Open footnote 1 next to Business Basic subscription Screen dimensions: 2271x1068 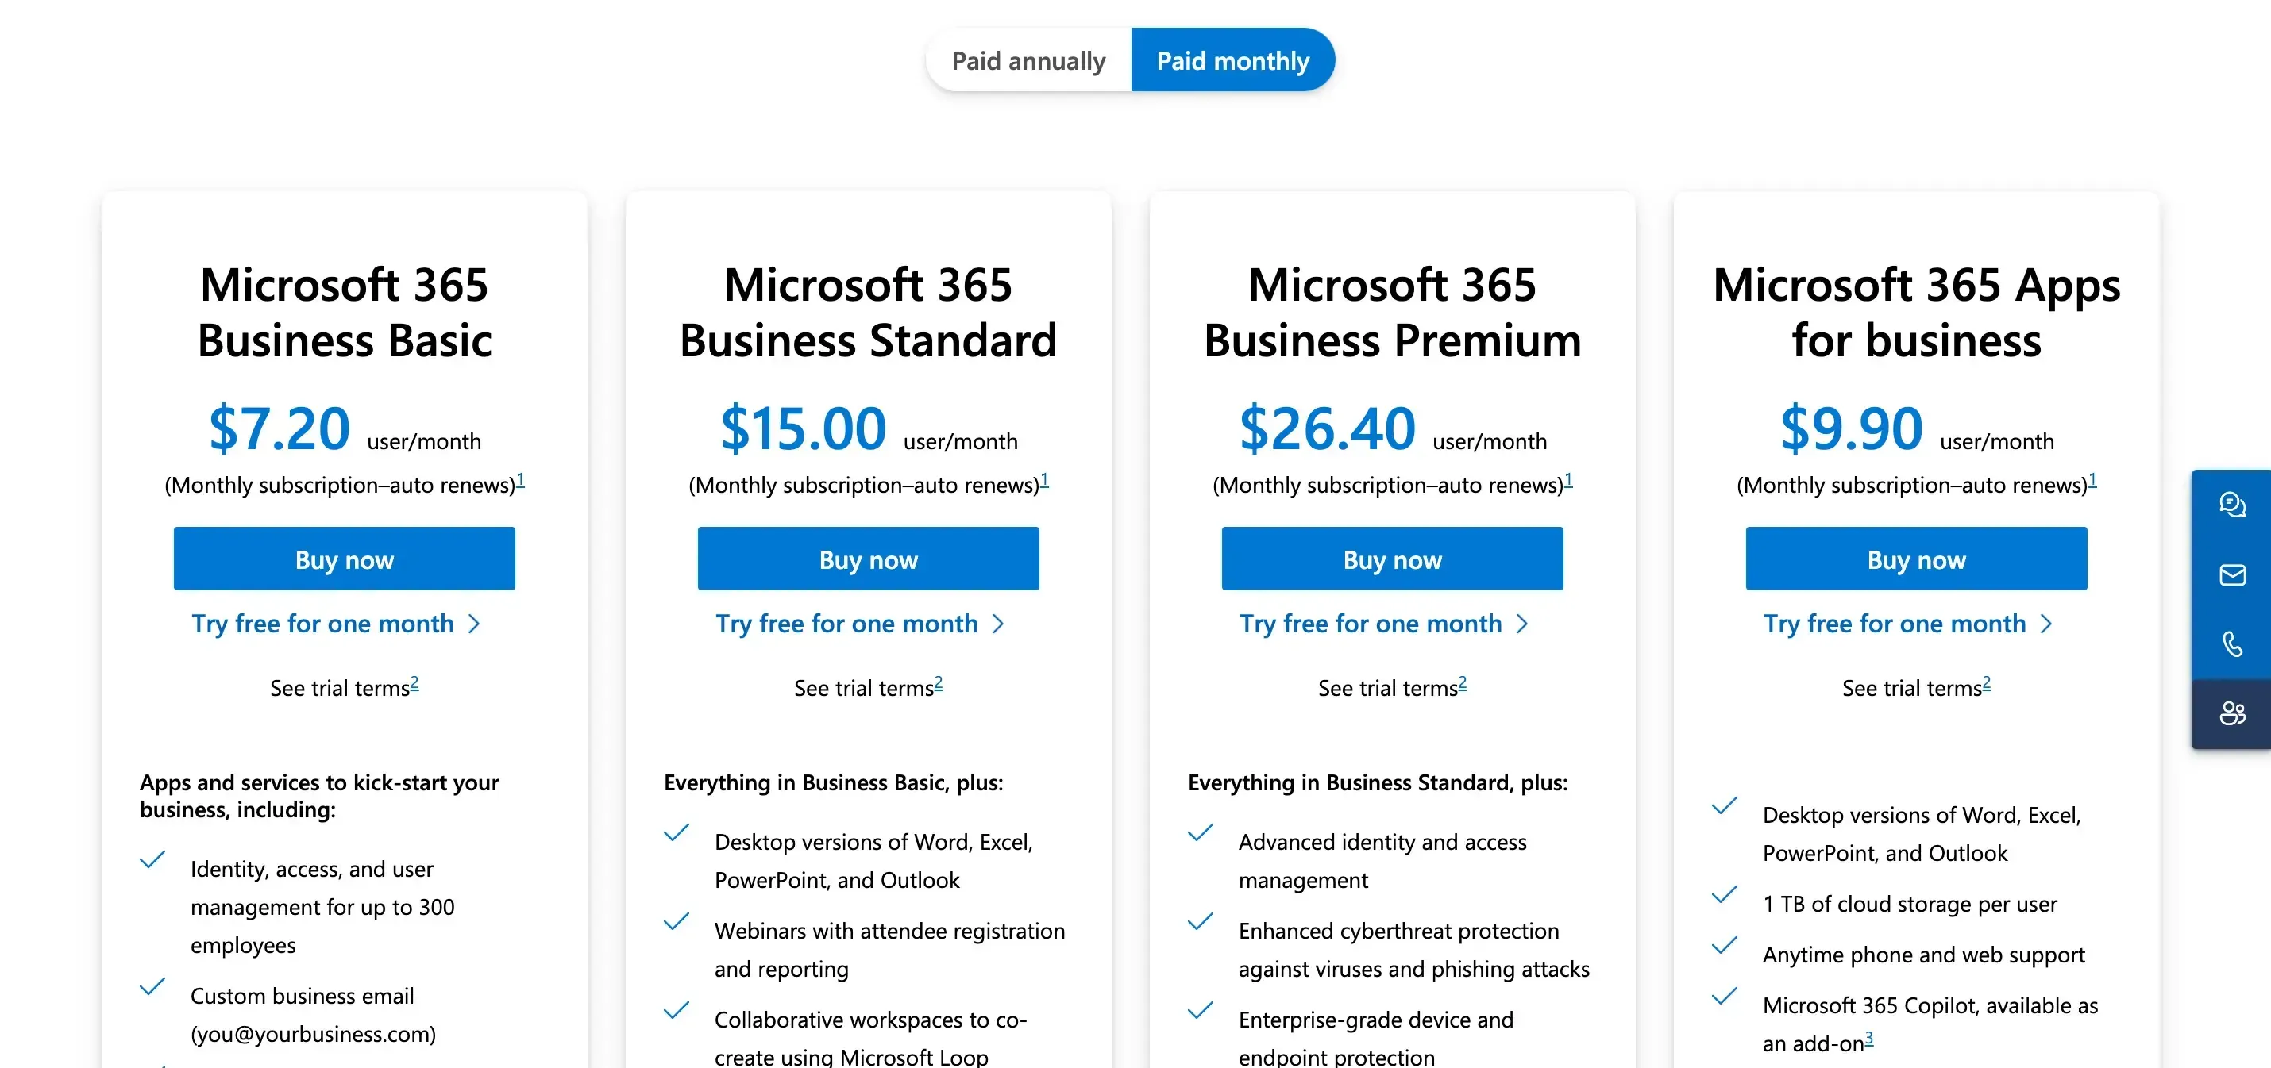520,479
